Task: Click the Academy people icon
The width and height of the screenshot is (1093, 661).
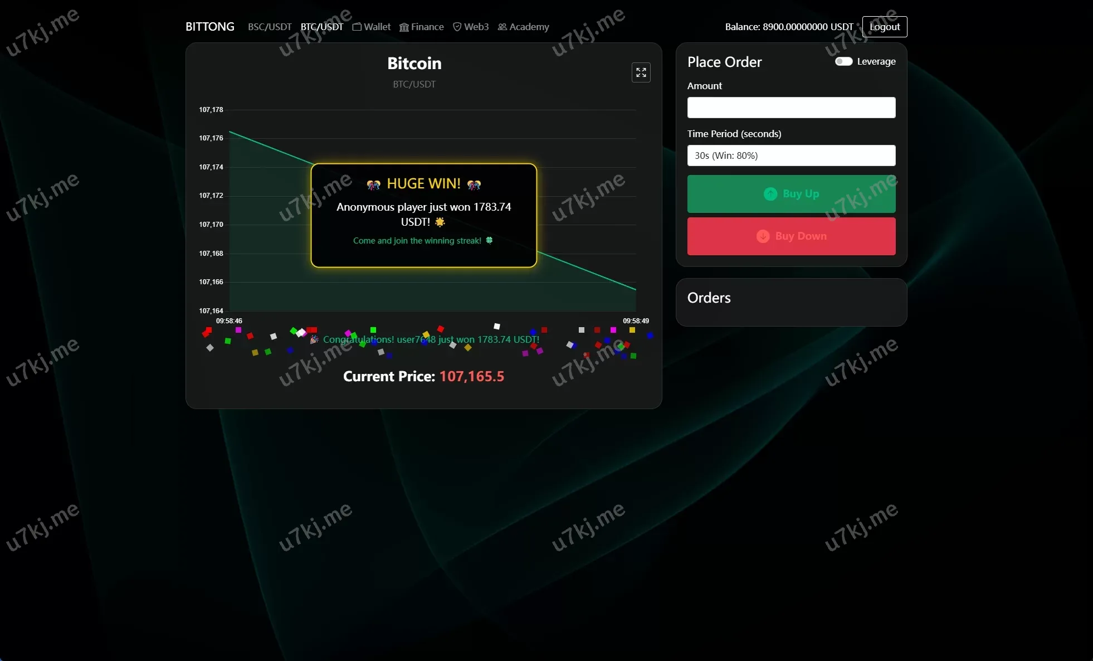Action: pos(502,27)
